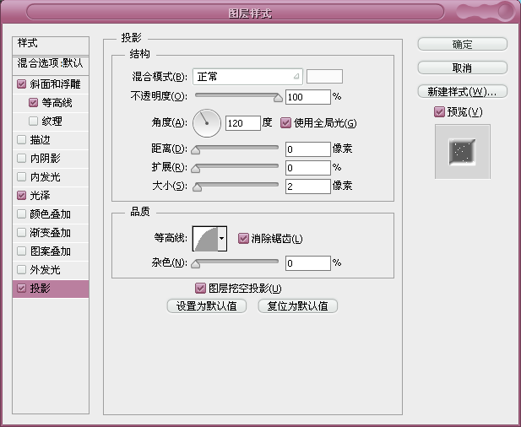The image size is (521, 427).
Task: Open the 颜色叠加 settings panel
Action: click(50, 214)
